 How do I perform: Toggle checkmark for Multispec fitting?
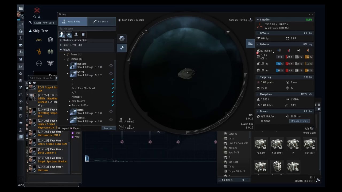coord(112,97)
